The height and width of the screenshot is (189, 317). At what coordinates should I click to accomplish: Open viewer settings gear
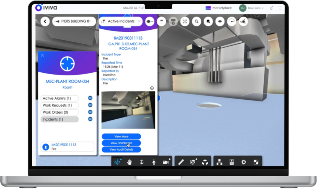pyautogui.click(x=244, y=162)
